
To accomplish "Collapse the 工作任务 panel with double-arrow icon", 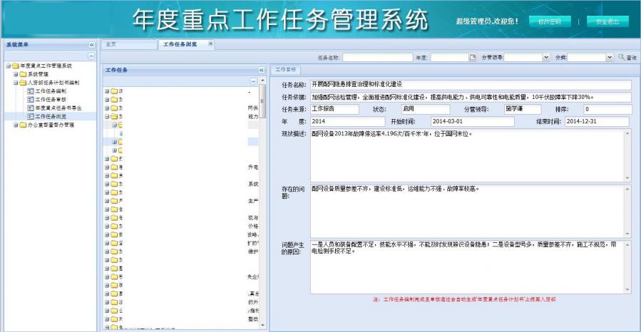I will [262, 70].
